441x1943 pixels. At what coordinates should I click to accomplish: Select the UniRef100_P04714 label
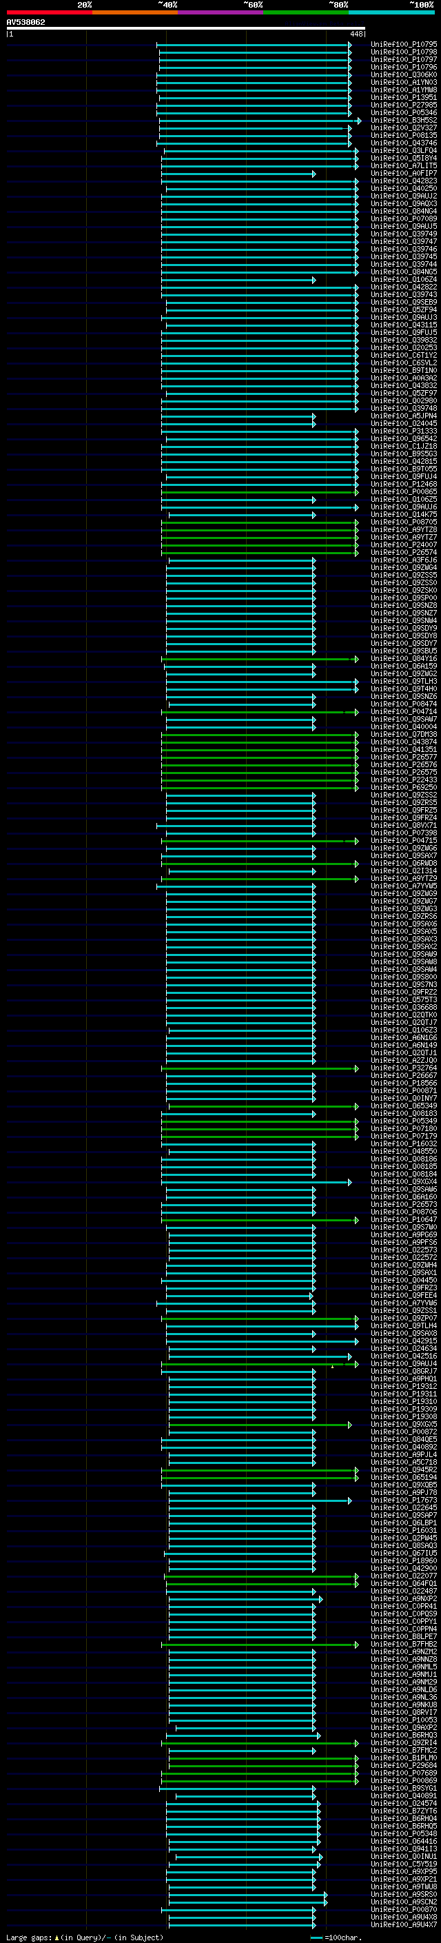pyautogui.click(x=404, y=711)
